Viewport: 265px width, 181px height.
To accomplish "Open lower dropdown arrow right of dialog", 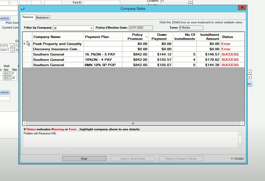I will [x=250, y=77].
